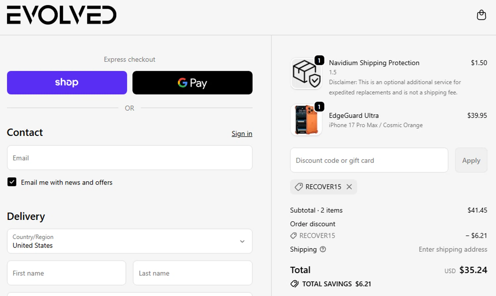Click the $41.45 subtotal amount

tap(477, 210)
